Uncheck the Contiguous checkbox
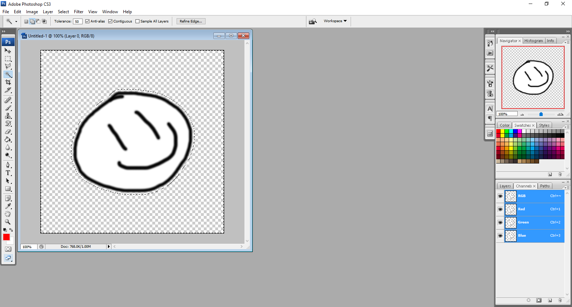The image size is (572, 307). (110, 21)
